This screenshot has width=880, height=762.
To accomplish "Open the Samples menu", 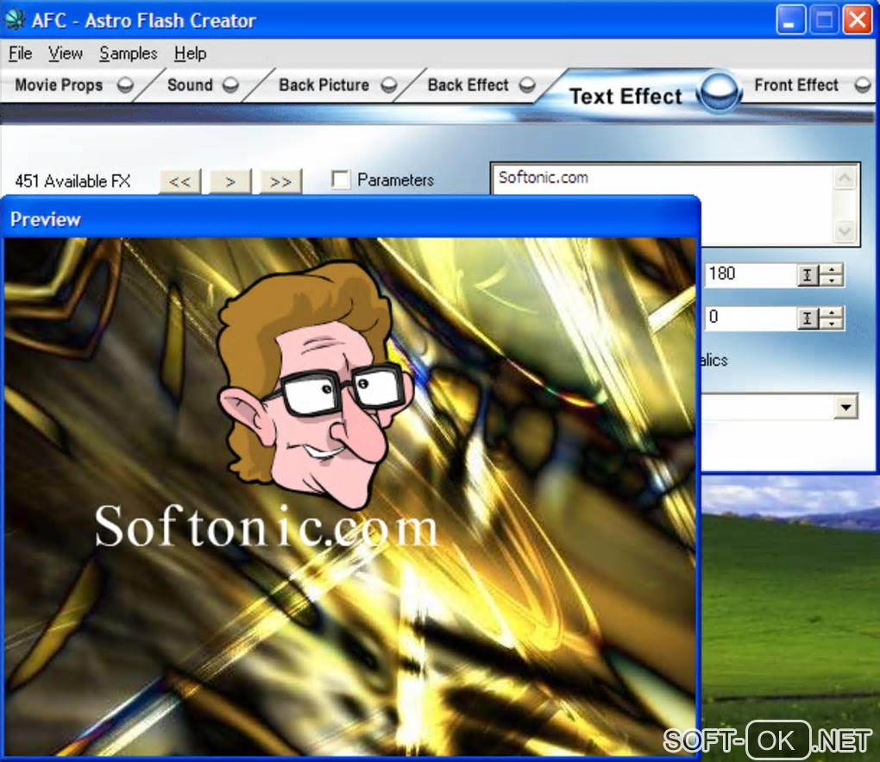I will point(129,54).
